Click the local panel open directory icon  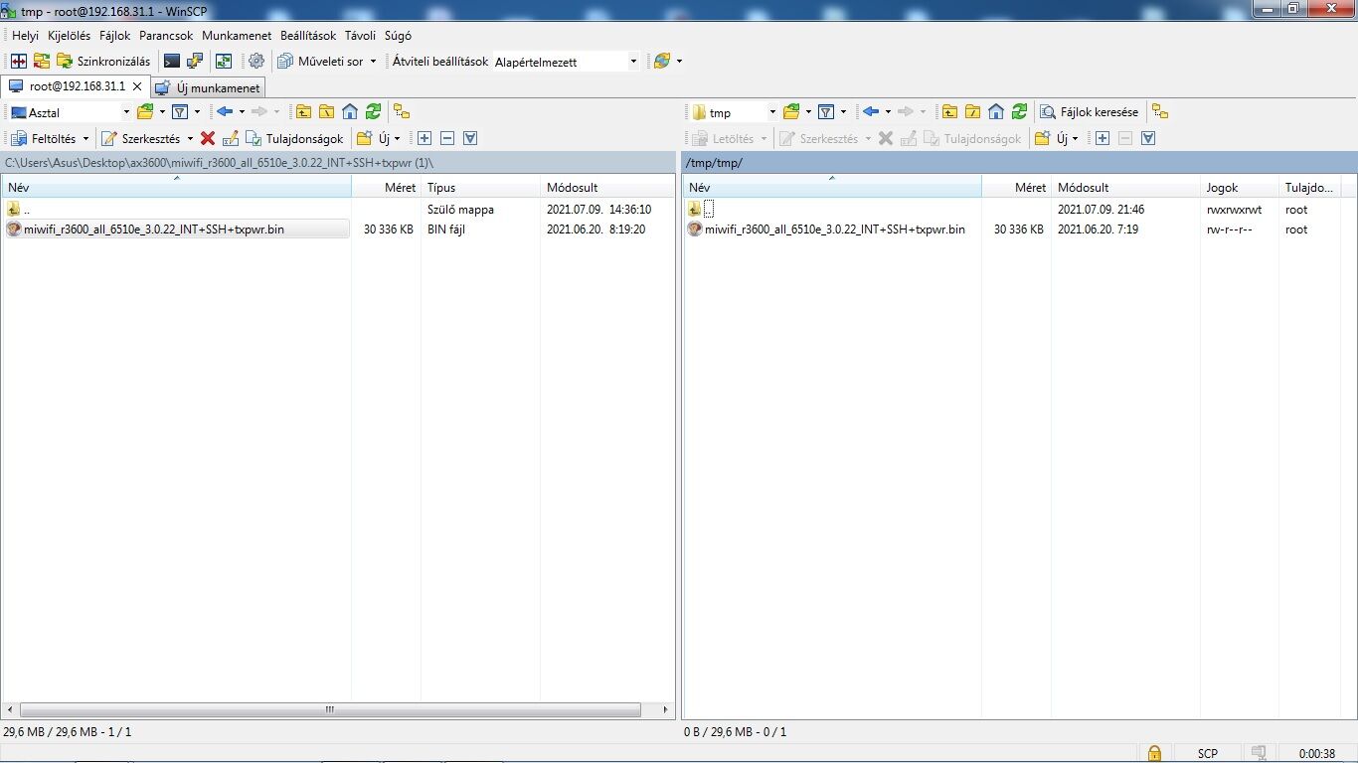pos(145,112)
